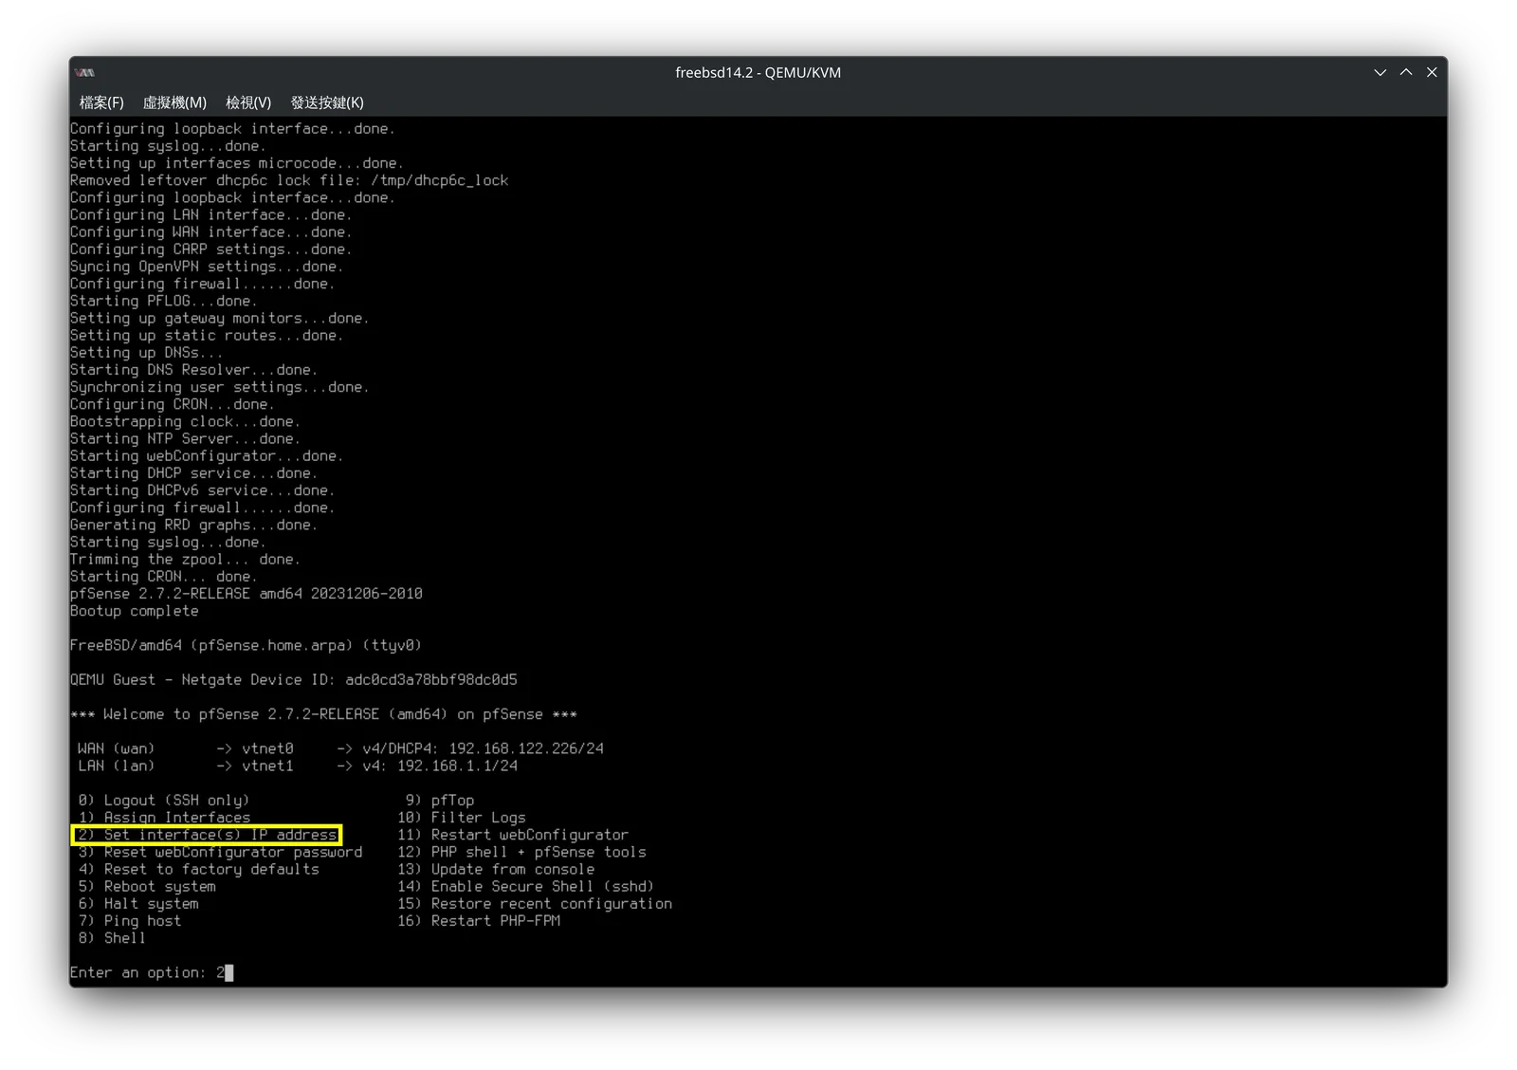Select the '16) Restart PHP-FPM' line
This screenshot has width=1517, height=1070.
479,921
